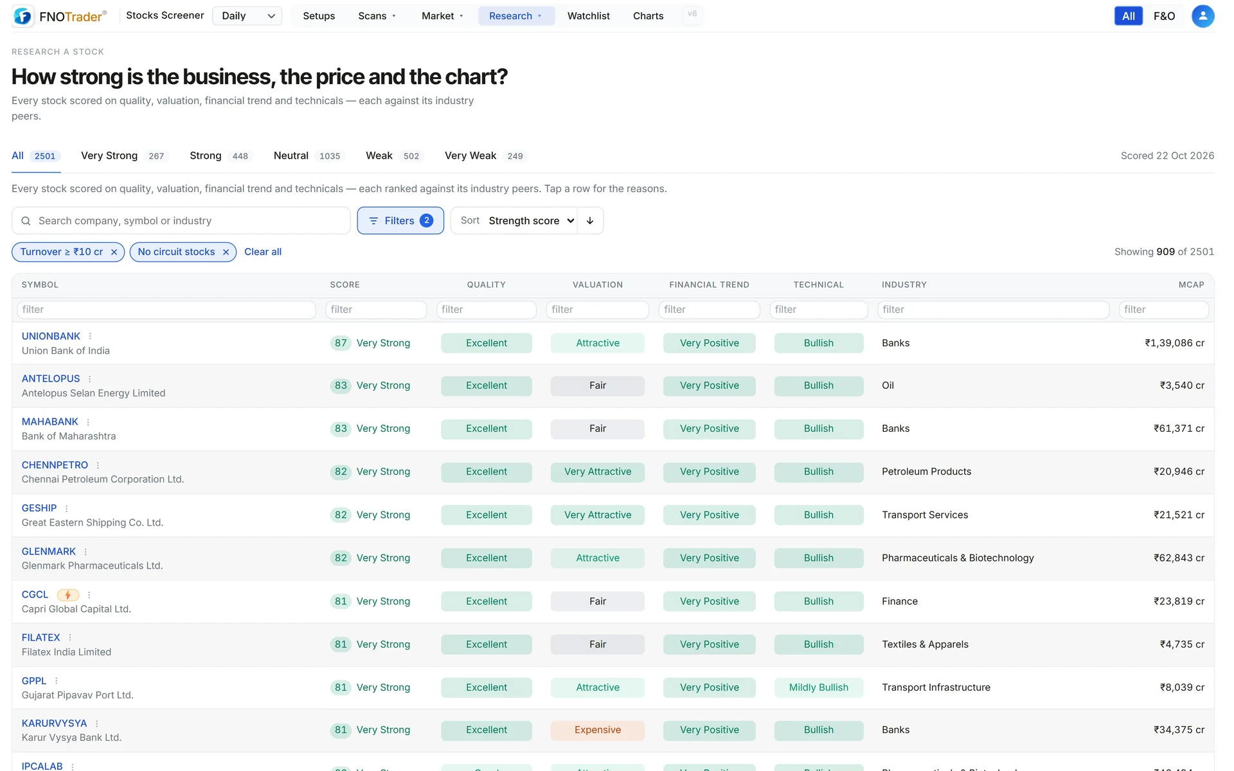Click the lightning badge next to CGCL
This screenshot has height=771, width=1234.
(68, 595)
